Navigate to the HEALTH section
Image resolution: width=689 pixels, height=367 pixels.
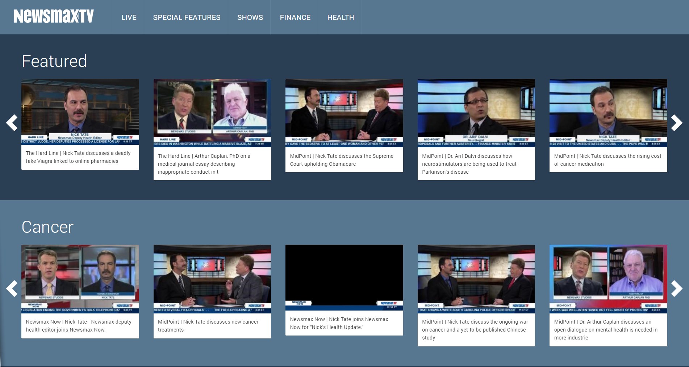[341, 17]
